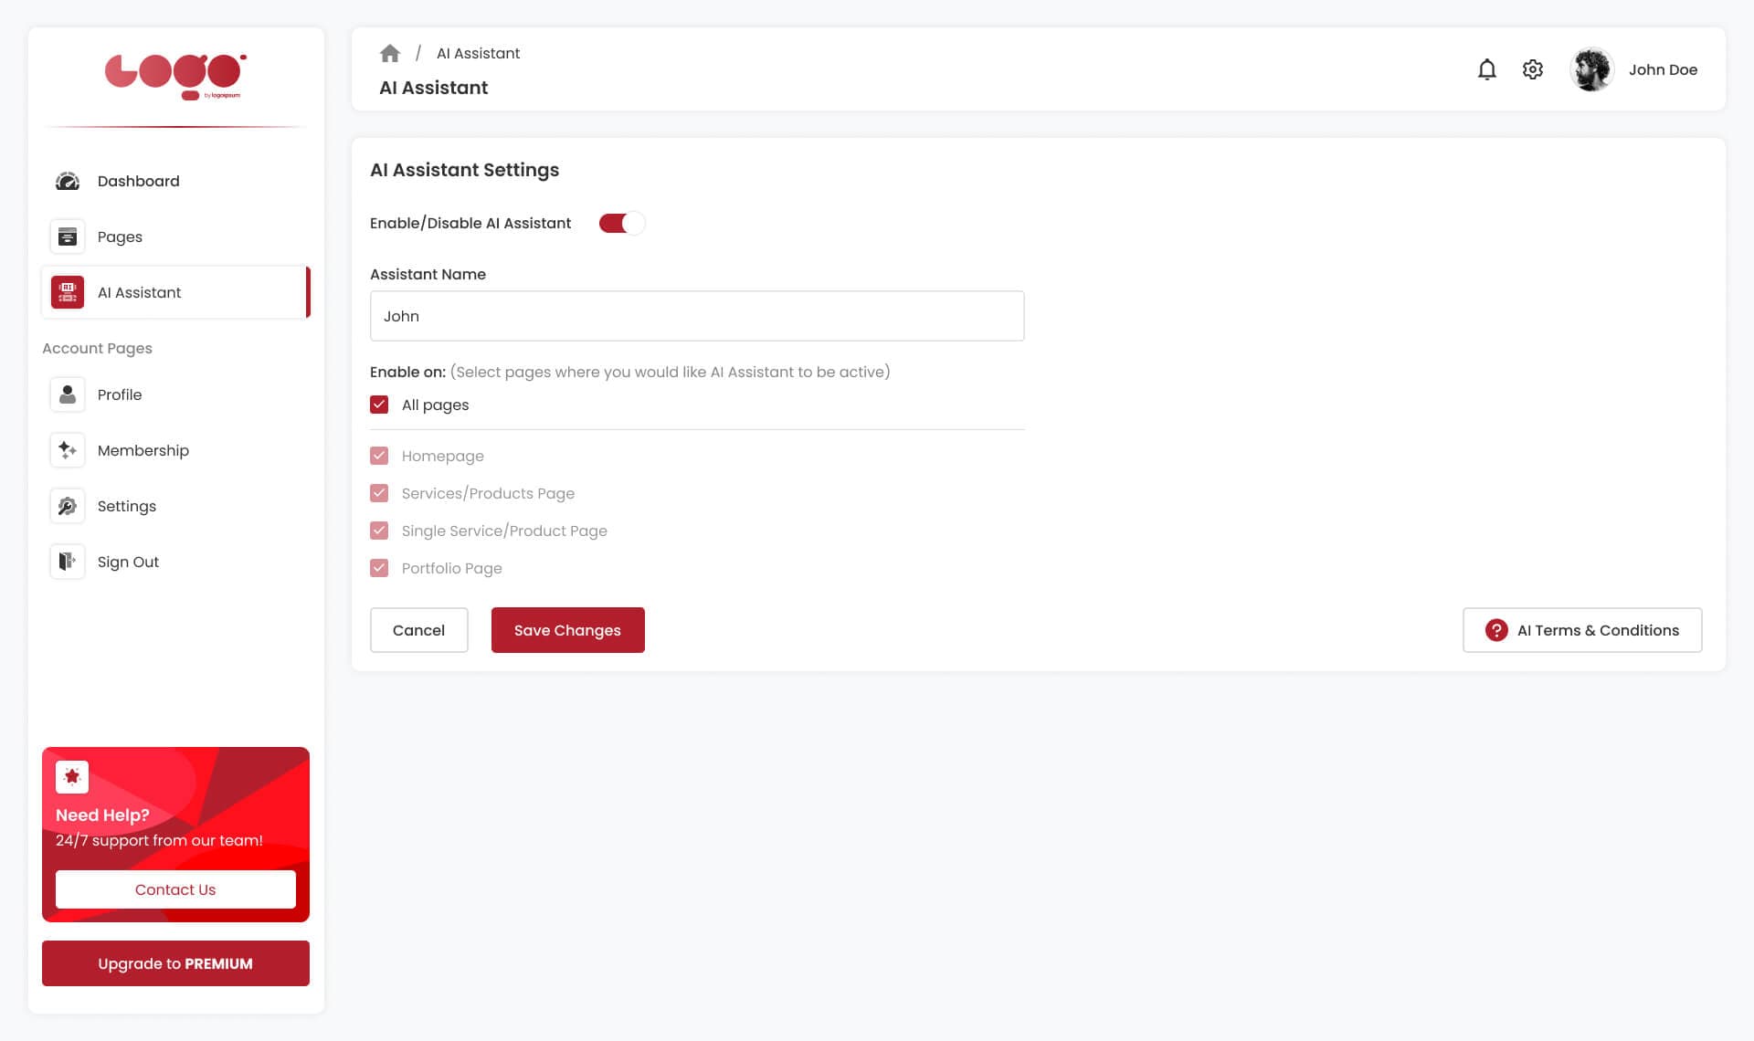
Task: Click the Profile person icon
Action: [x=68, y=394]
